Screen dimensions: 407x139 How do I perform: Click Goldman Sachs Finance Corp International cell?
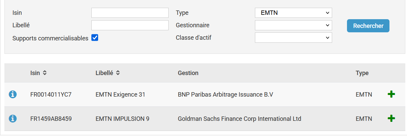239,118
